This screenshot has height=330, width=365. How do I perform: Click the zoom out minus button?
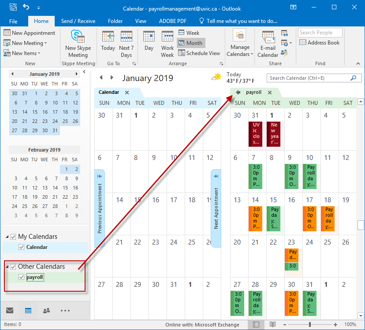click(x=285, y=324)
